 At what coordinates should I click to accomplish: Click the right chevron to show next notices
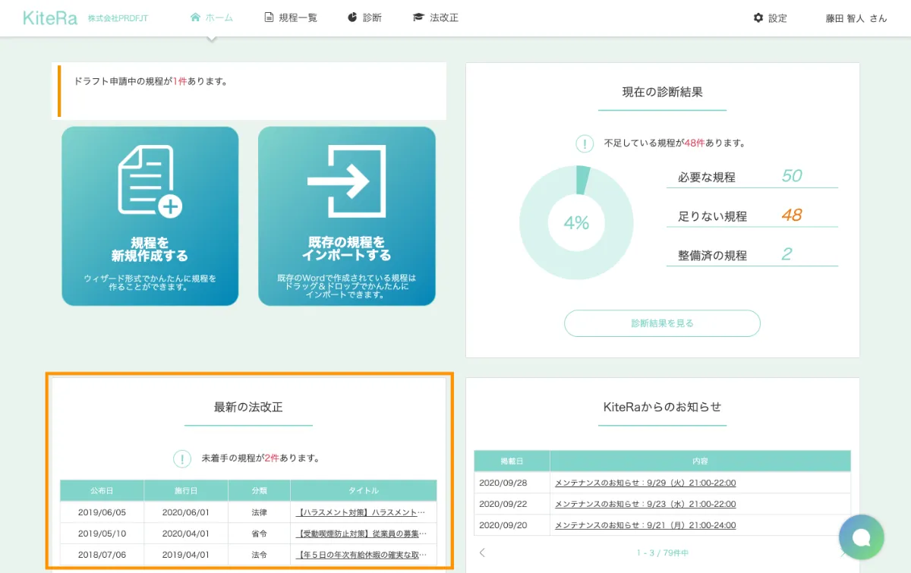843,553
